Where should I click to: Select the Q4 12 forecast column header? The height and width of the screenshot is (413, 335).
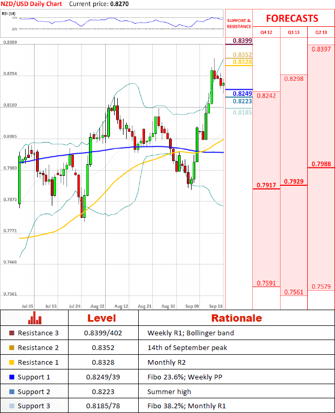(x=266, y=33)
